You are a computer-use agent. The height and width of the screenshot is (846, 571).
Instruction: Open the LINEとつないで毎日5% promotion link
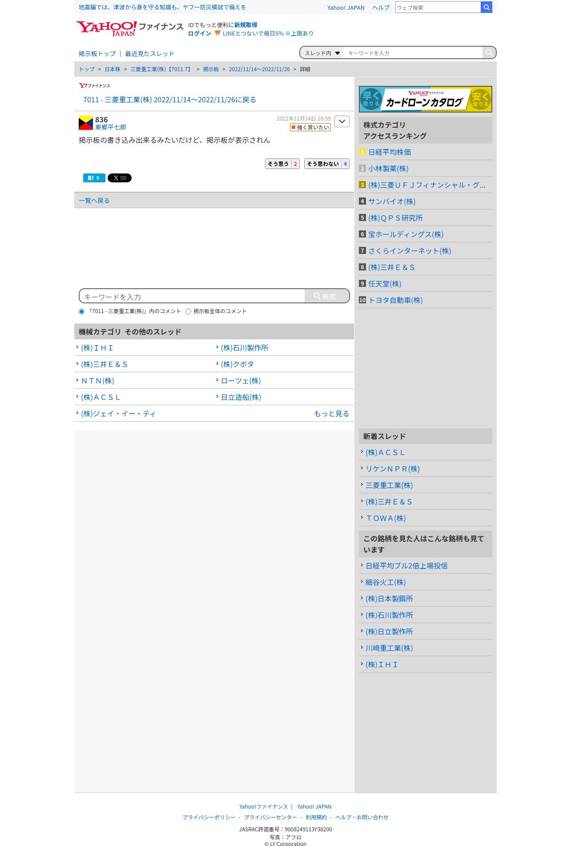(x=268, y=33)
